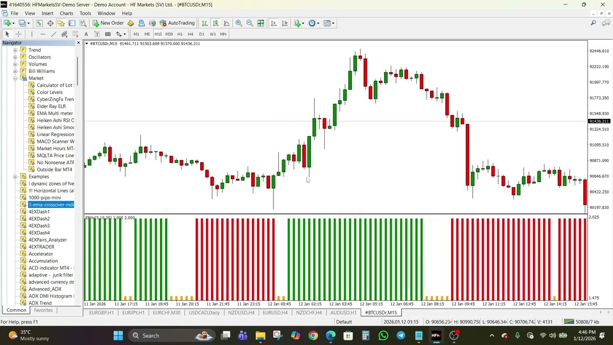Open the Strategy Tester icon
The image size is (613, 345).
83,23
